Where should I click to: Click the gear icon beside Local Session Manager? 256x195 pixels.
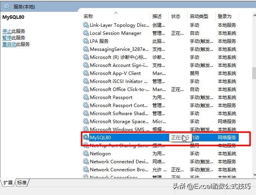86,33
